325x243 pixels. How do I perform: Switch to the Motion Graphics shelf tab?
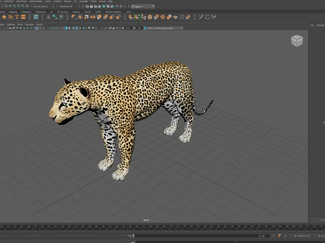(x=113, y=11)
